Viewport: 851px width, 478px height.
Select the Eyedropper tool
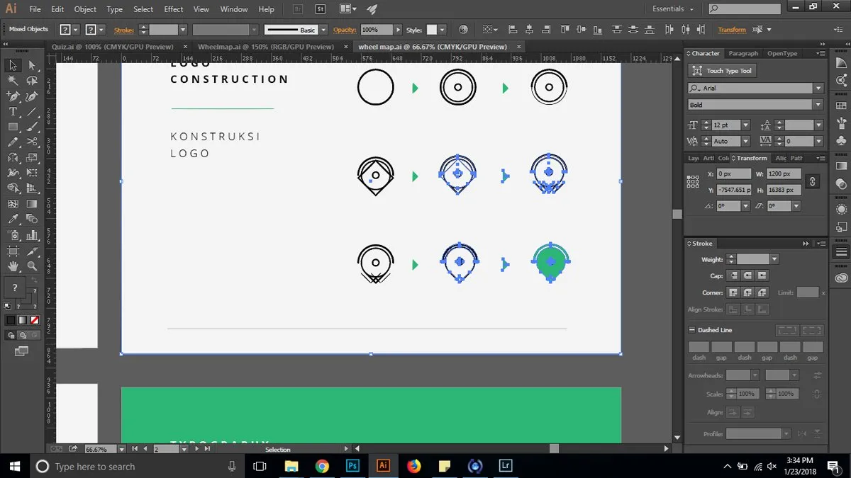13,220
